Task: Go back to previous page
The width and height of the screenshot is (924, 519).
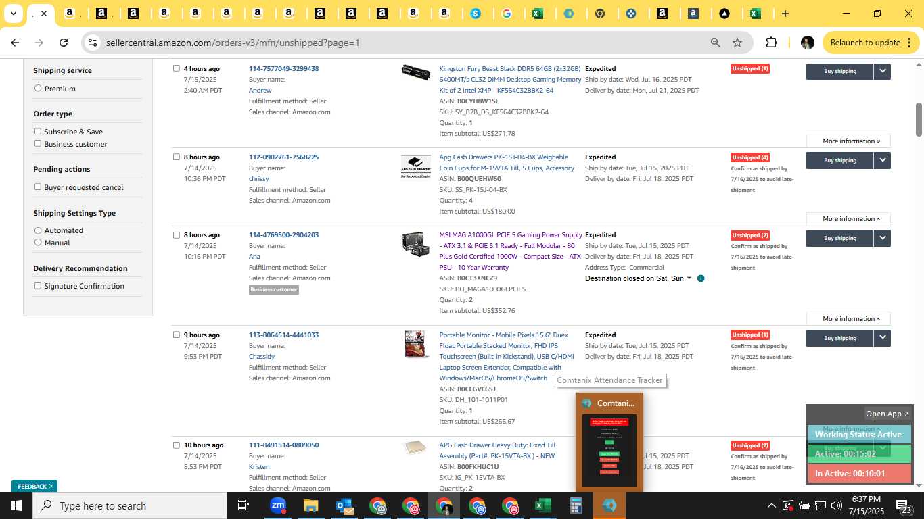Action: coord(15,43)
